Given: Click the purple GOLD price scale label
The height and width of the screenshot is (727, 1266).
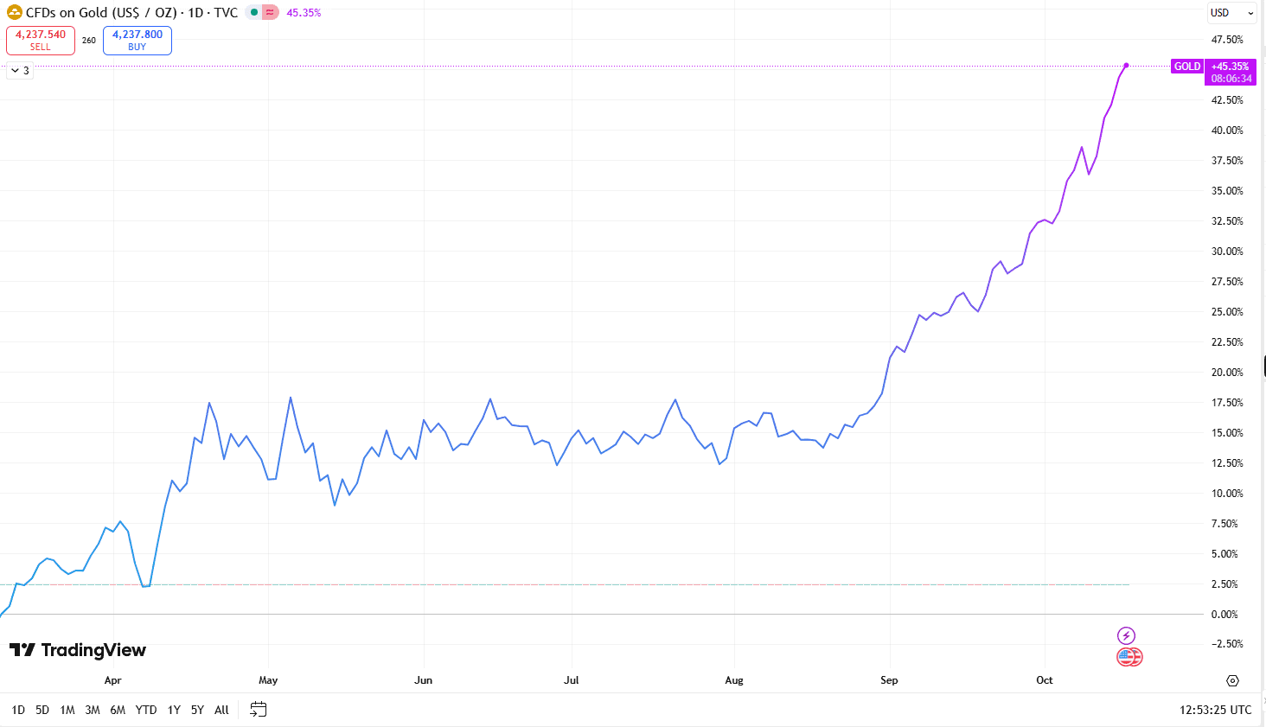Looking at the screenshot, I should pos(1186,67).
